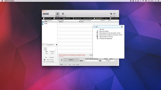Click the Custom Keyboard Shortcut field
This screenshot has width=161, height=90.
pos(92,61)
